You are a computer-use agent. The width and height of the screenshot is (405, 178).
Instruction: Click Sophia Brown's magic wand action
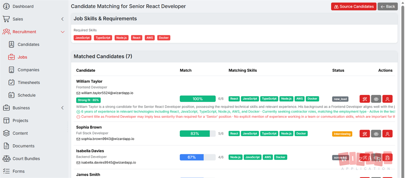[x=365, y=134]
